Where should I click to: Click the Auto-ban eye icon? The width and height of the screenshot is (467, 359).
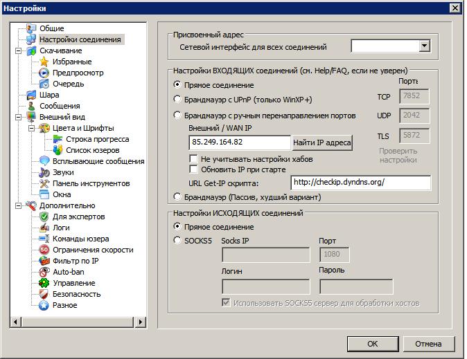(x=44, y=272)
